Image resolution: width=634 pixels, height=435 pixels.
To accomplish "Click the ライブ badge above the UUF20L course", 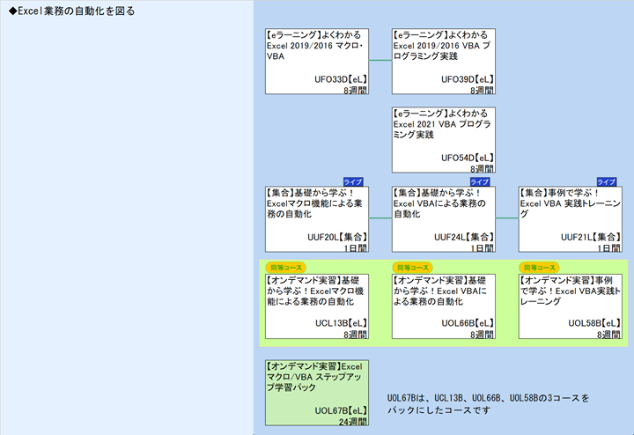I will pos(353,181).
